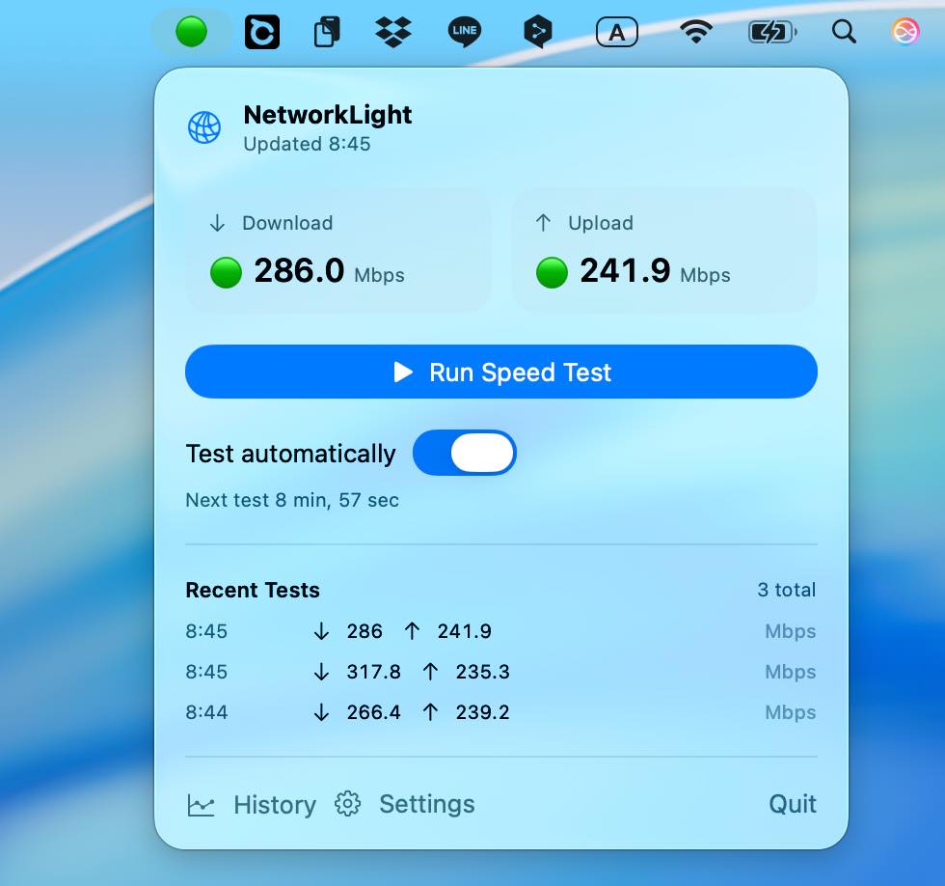Click the History chart icon
Viewport: 945px width, 886px height.
coord(201,805)
